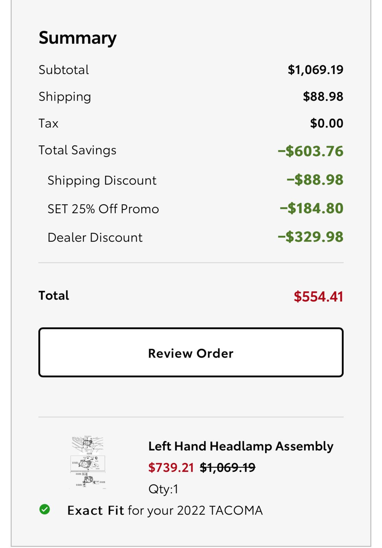Click the -$329.98 dealer discount value
The width and height of the screenshot is (382, 548).
tap(311, 237)
